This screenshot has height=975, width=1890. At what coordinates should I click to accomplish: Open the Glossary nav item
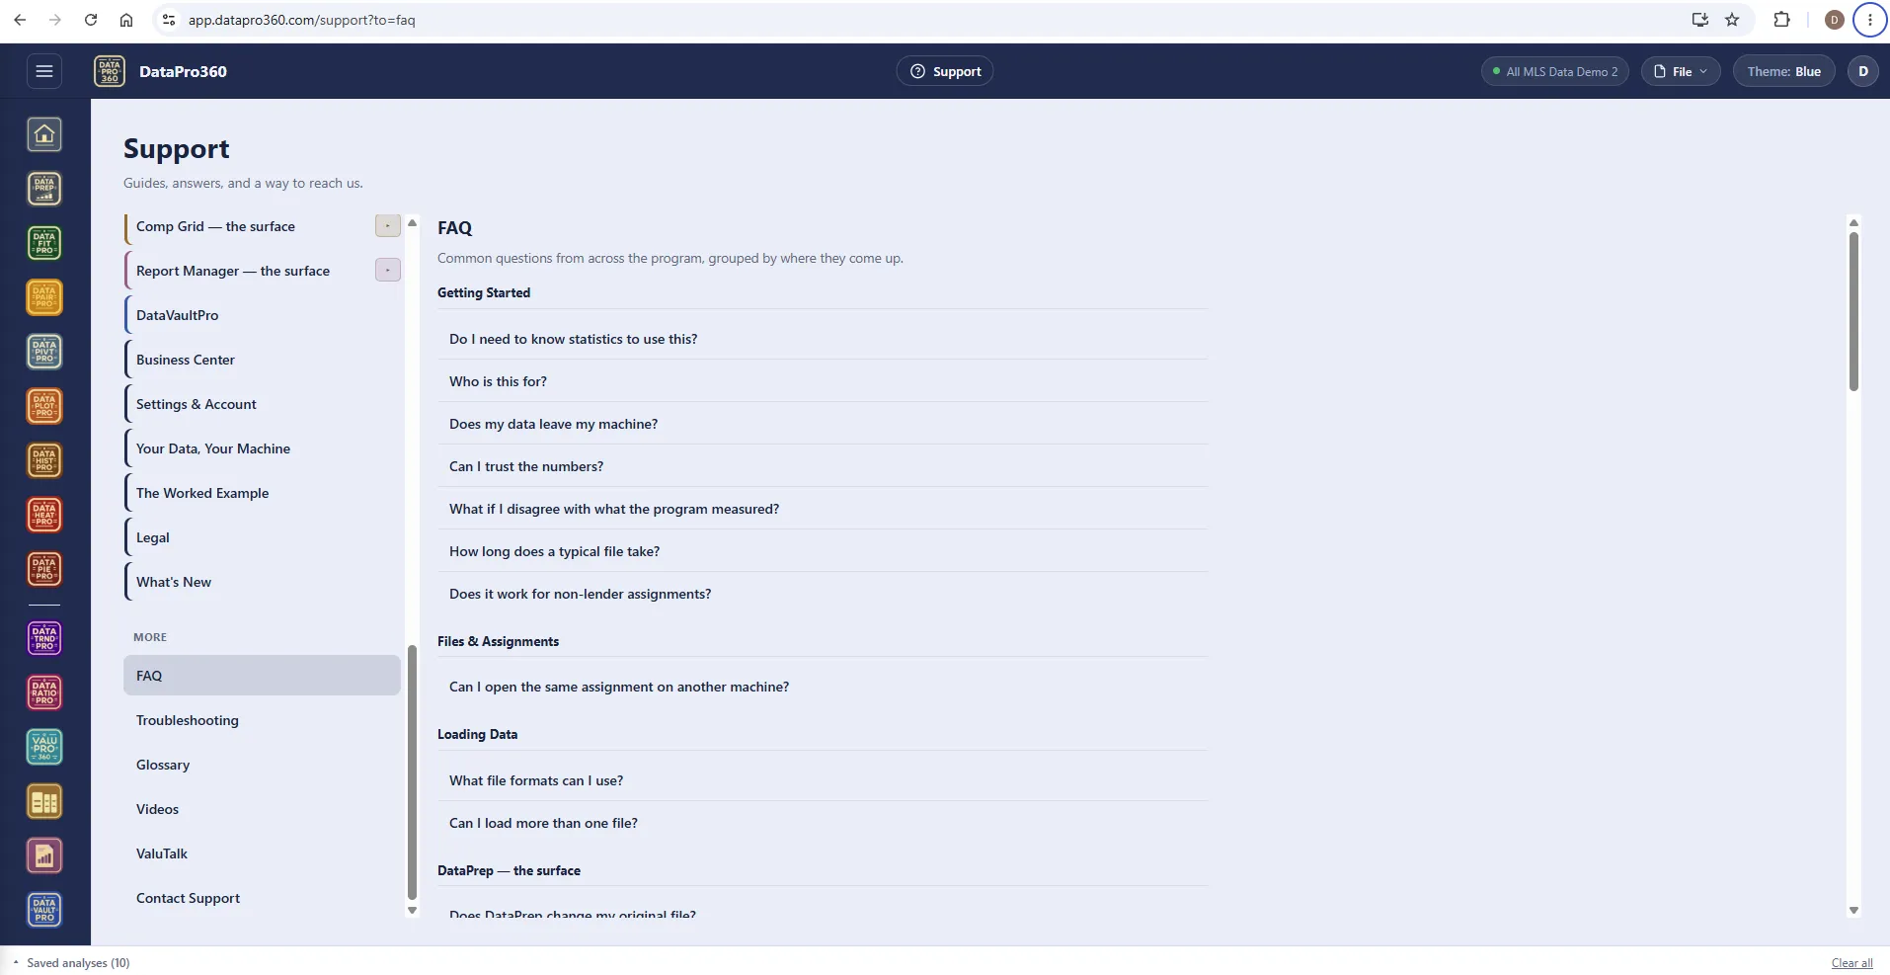[x=262, y=765]
